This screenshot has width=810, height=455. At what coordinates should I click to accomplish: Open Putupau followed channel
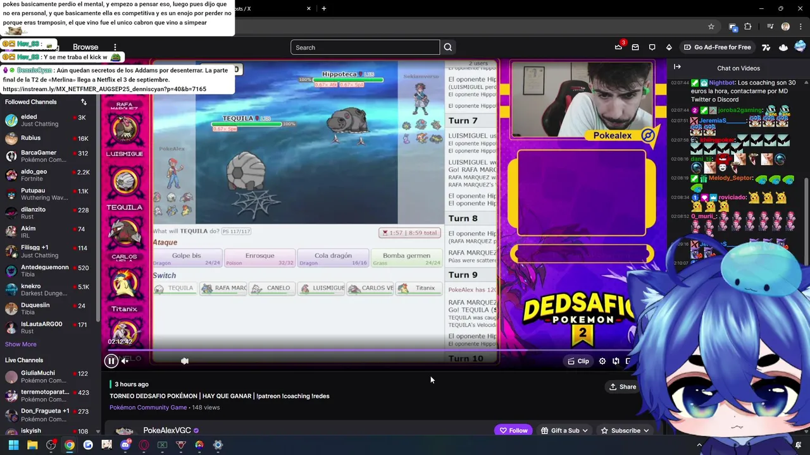(x=49, y=194)
